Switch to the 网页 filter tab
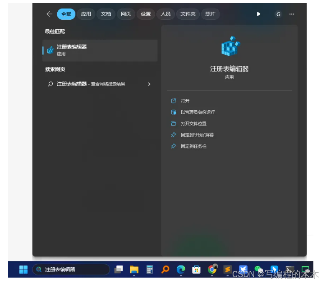This screenshot has height=283, width=326. 126,14
